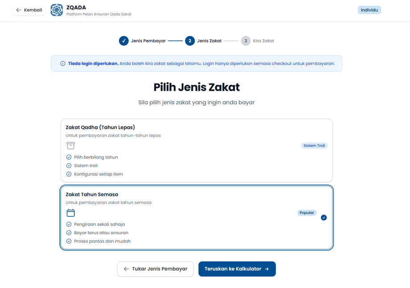Click Teruskan ke Kalkulator button
This screenshot has height=288, width=410.
click(237, 269)
